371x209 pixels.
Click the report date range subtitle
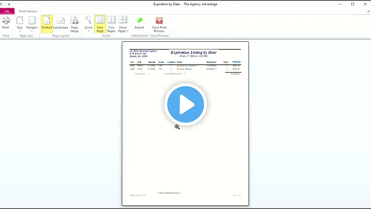click(194, 56)
